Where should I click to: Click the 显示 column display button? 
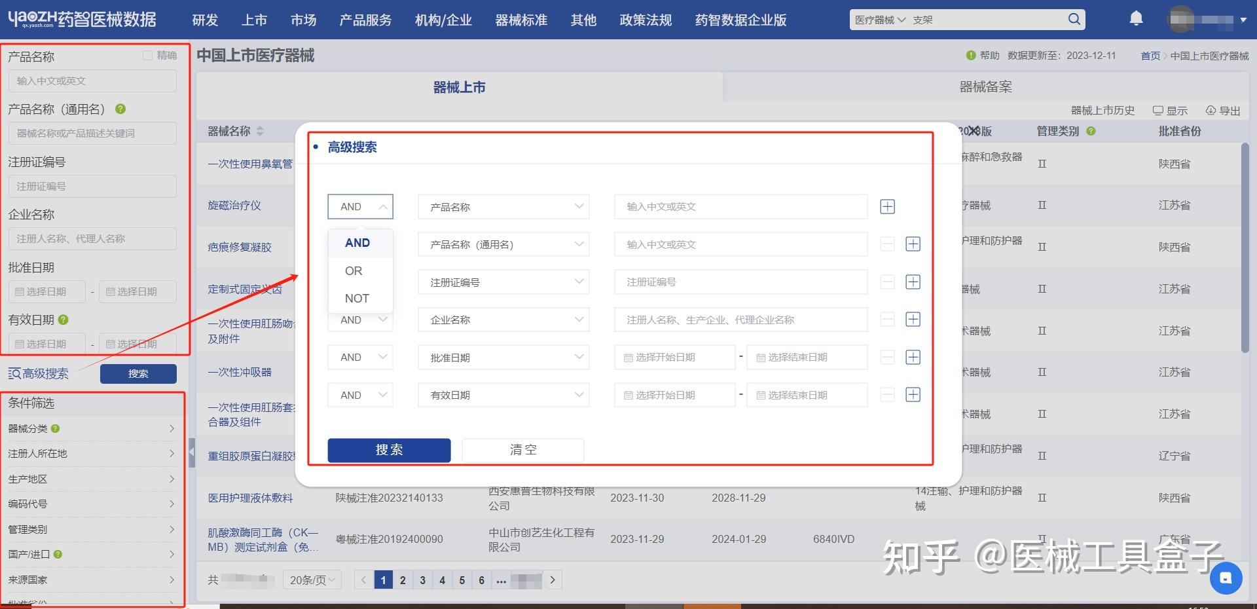1170,111
